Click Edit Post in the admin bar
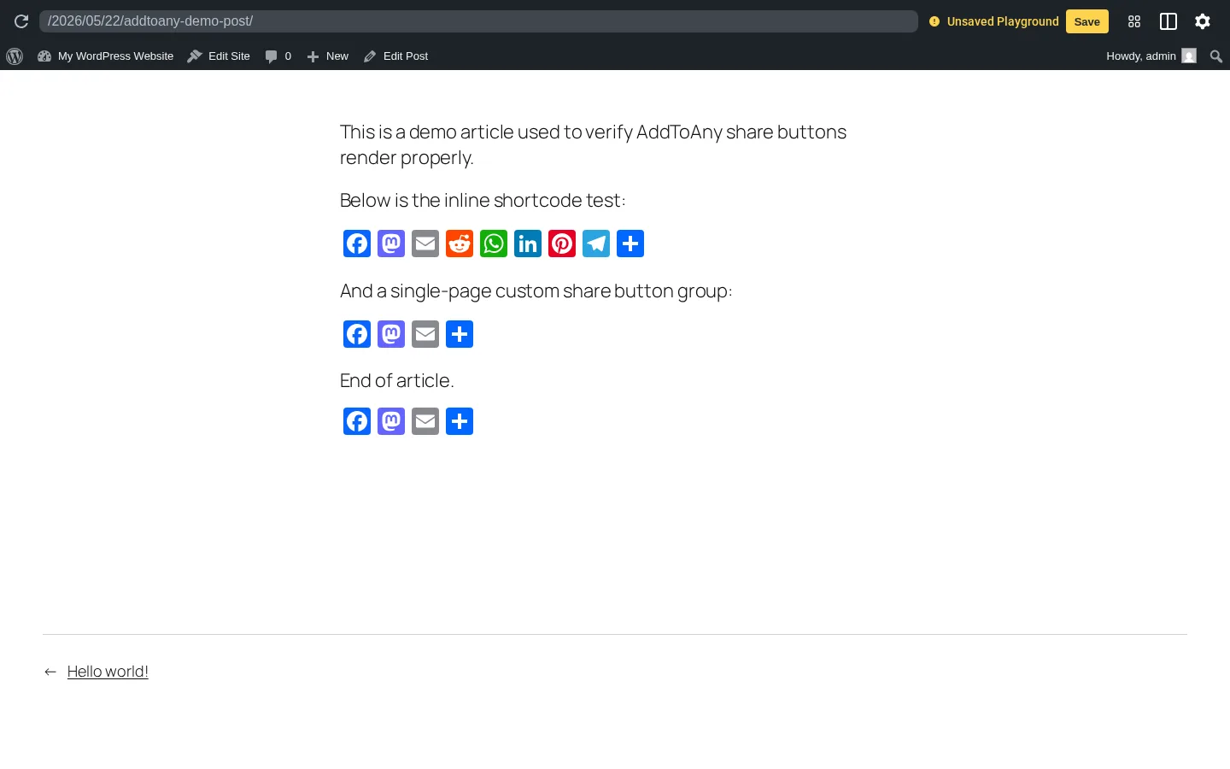 (396, 56)
